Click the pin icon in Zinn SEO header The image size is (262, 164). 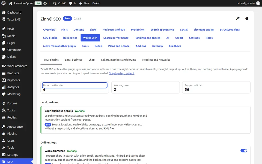[238, 18]
